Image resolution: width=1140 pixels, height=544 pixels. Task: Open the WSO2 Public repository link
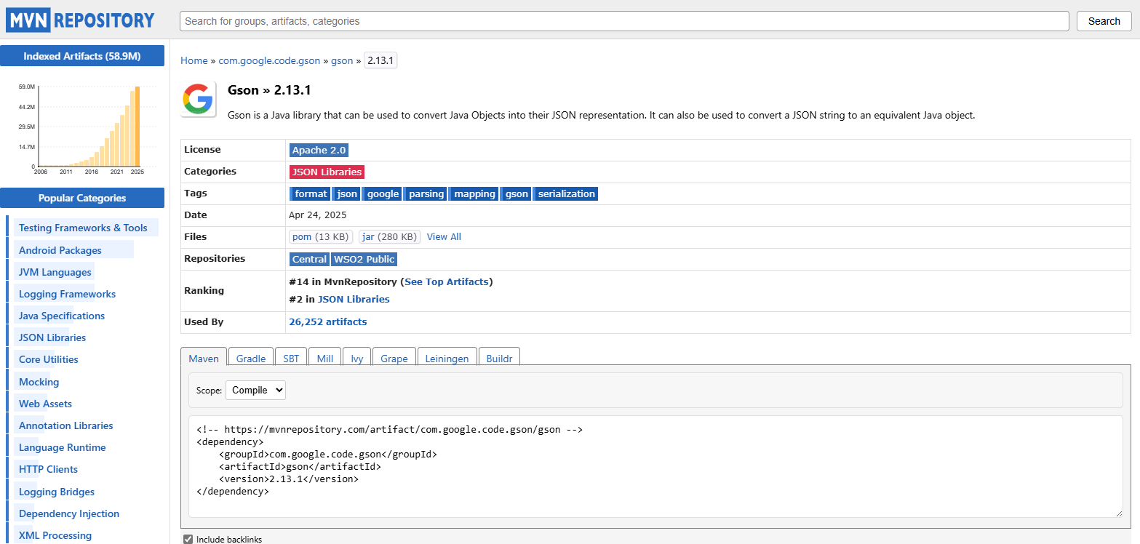pyautogui.click(x=364, y=259)
